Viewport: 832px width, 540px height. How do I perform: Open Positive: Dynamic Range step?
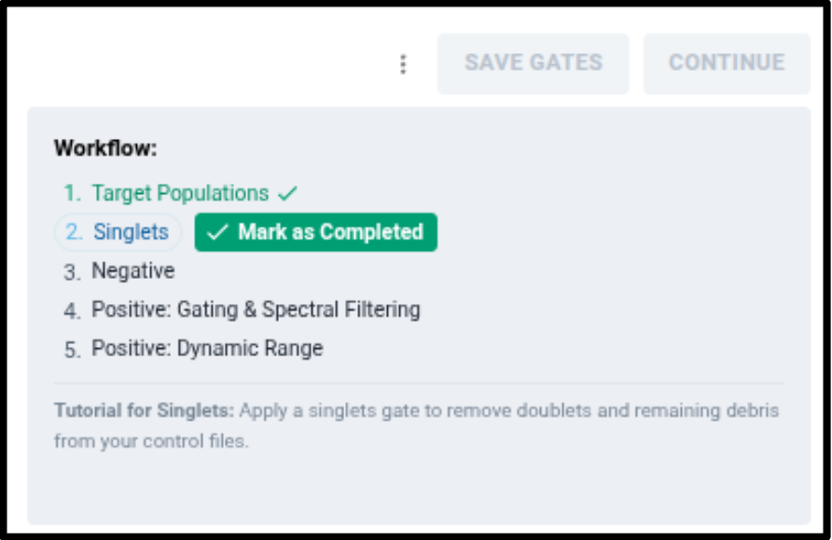pos(206,349)
